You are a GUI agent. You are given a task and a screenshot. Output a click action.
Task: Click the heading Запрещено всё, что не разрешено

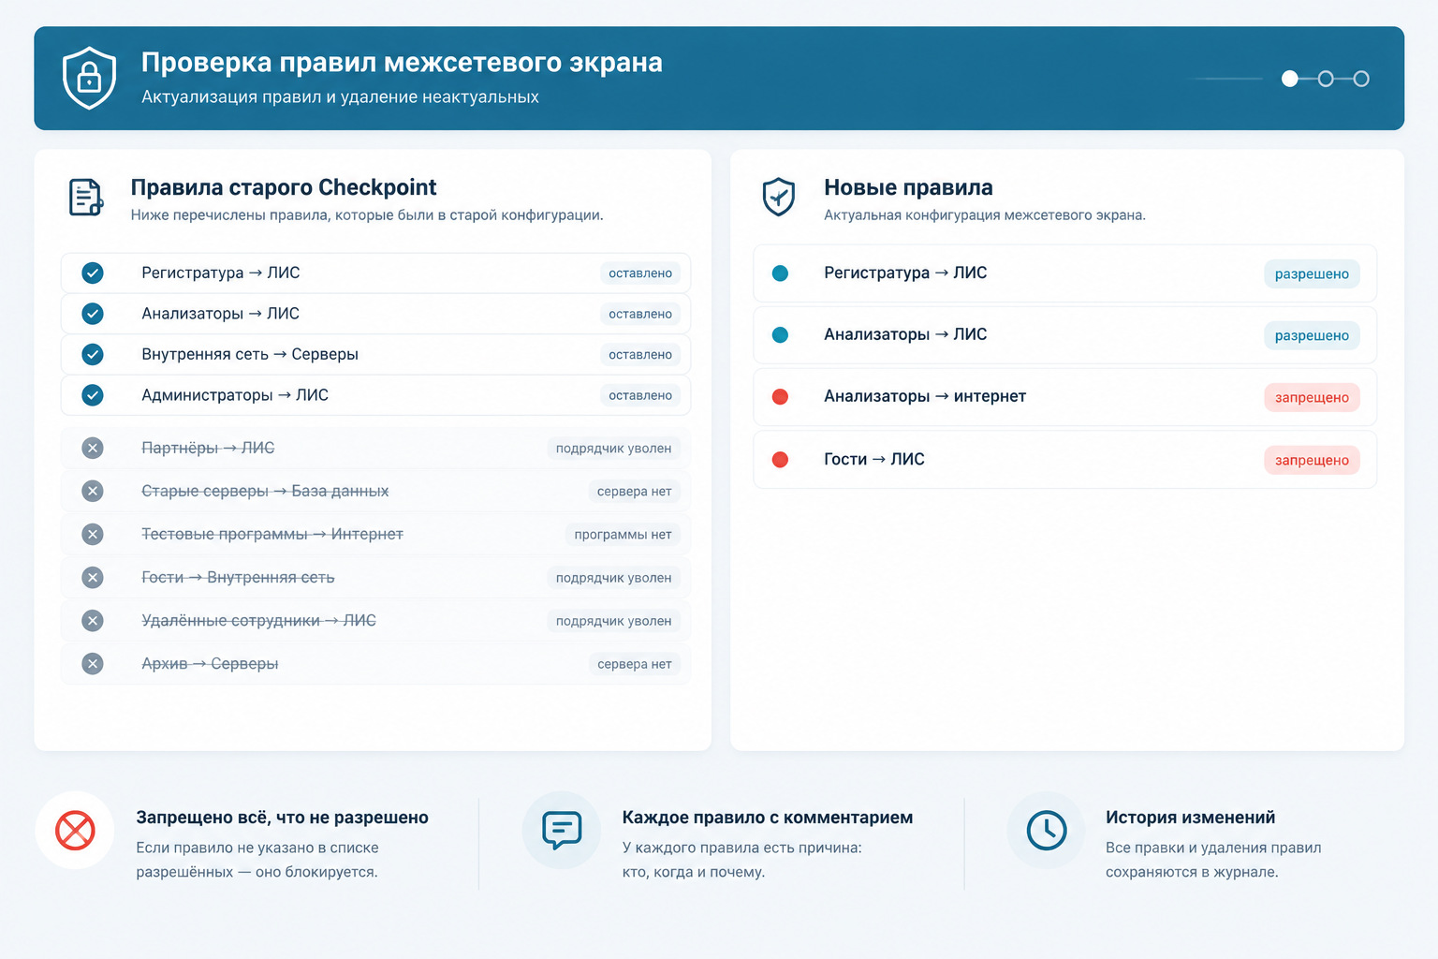coord(282,817)
